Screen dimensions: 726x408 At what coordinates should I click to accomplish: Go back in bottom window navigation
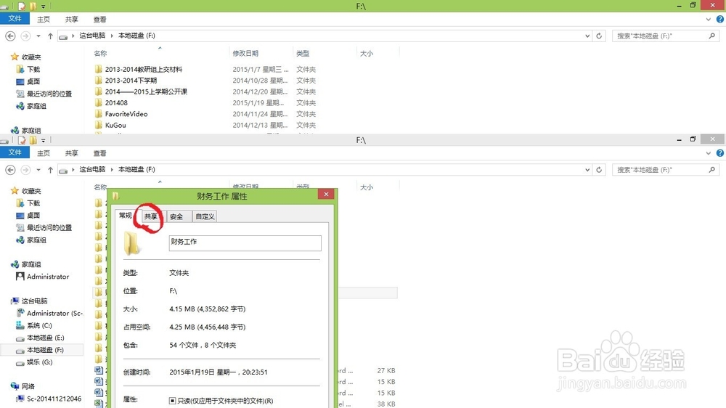[10, 169]
